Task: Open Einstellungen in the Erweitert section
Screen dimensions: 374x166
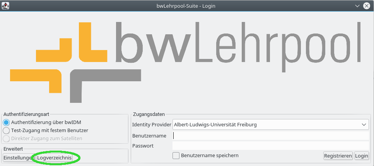Action: [x=17, y=158]
